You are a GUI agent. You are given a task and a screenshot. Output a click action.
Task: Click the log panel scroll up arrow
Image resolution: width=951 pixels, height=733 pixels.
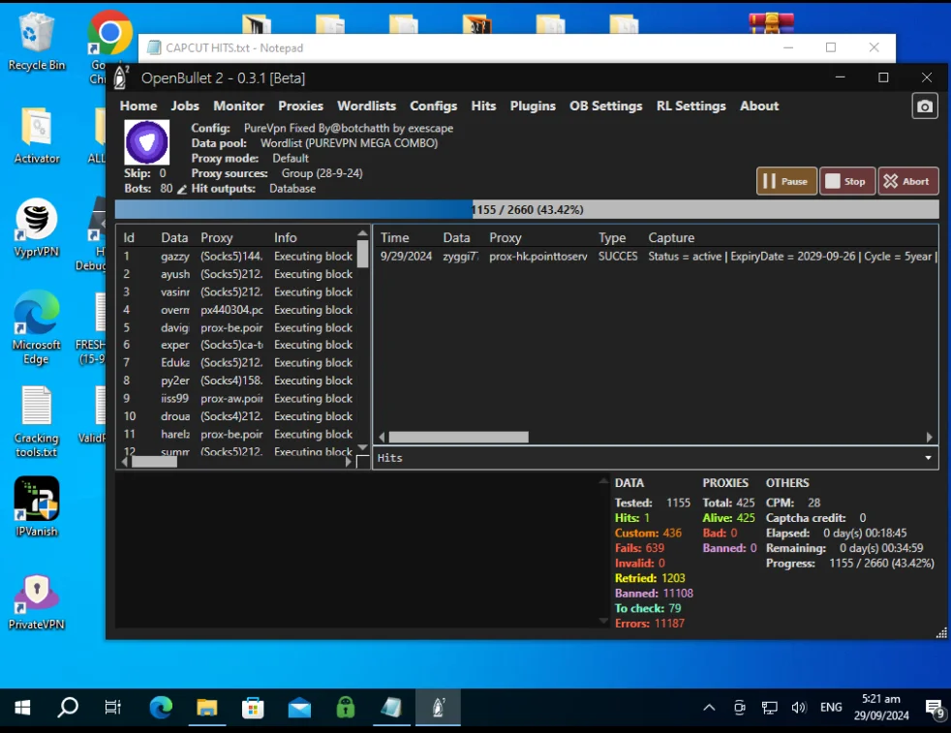click(x=603, y=481)
